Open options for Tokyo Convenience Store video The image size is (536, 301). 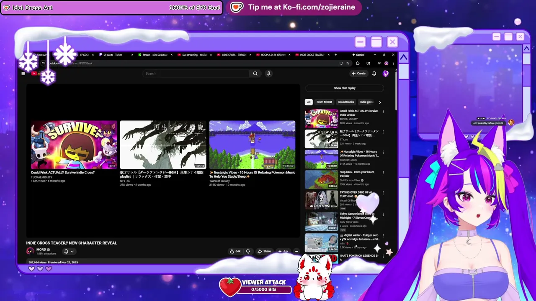click(x=383, y=214)
